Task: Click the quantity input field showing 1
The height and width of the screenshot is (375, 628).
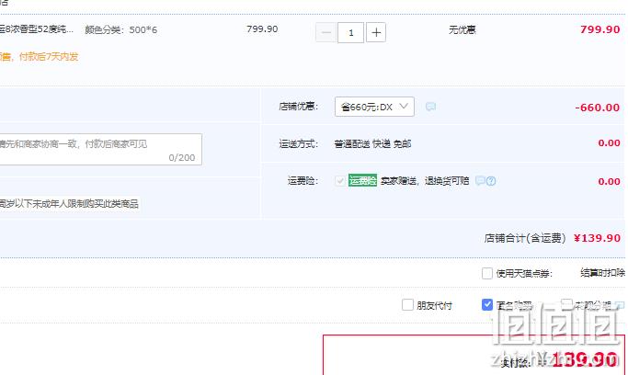Action: pos(351,32)
